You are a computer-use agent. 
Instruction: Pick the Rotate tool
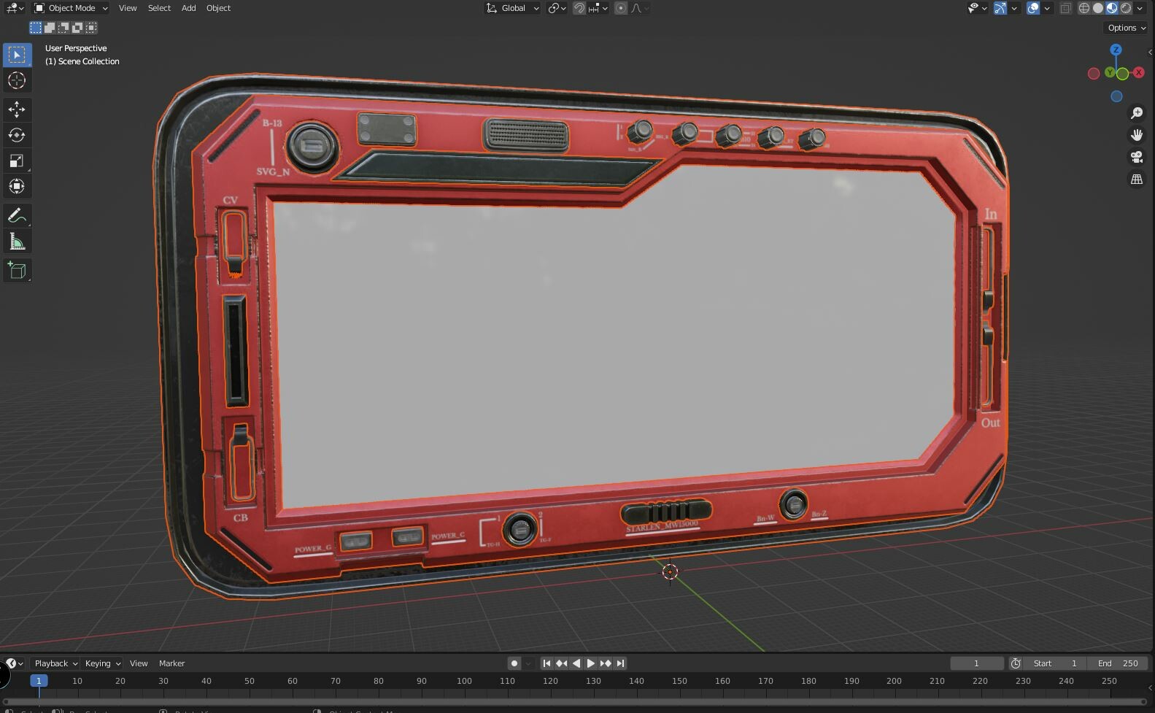pyautogui.click(x=17, y=135)
